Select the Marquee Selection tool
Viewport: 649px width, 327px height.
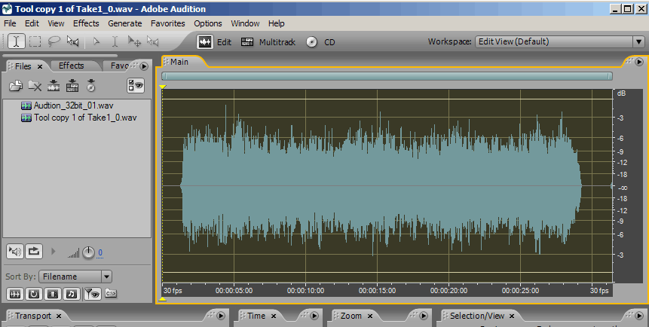pos(35,41)
